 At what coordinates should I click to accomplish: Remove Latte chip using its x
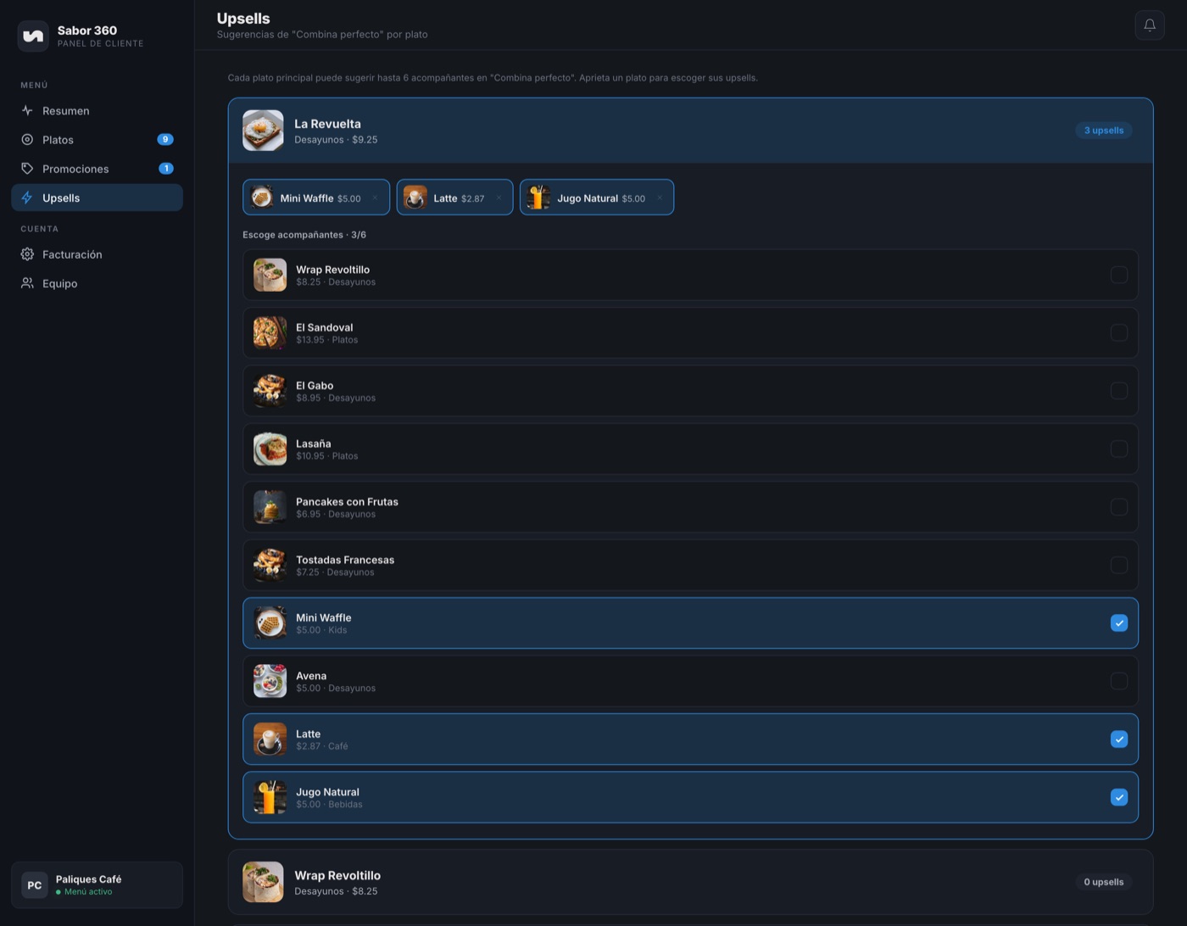(x=499, y=198)
